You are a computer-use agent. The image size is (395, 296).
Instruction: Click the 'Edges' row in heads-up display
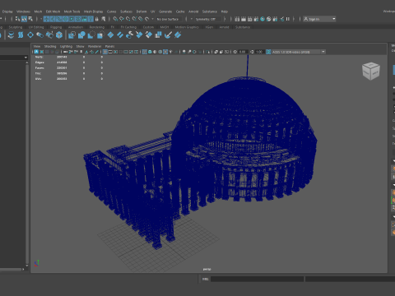(68, 62)
